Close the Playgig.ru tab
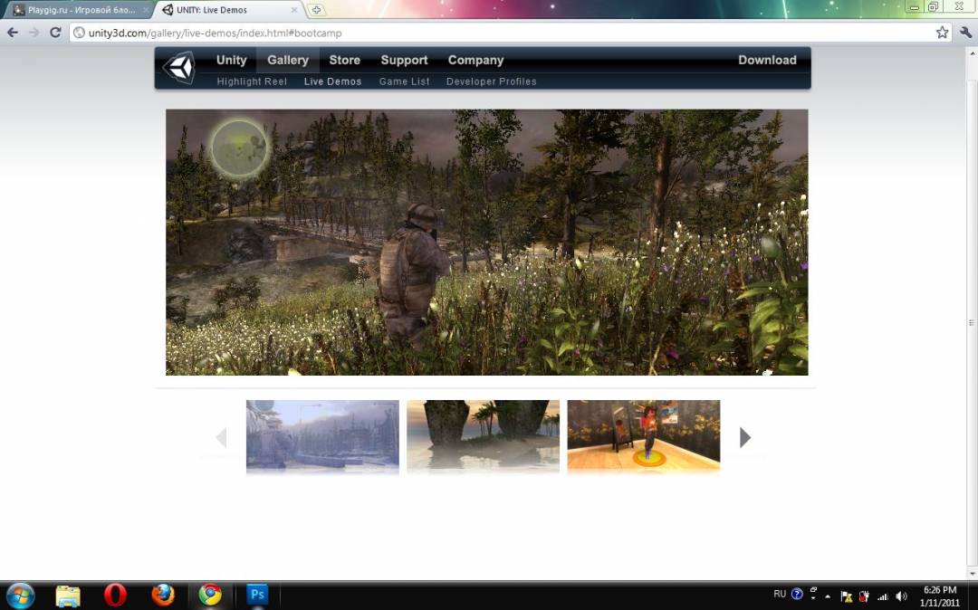The width and height of the screenshot is (978, 610). pos(145,10)
